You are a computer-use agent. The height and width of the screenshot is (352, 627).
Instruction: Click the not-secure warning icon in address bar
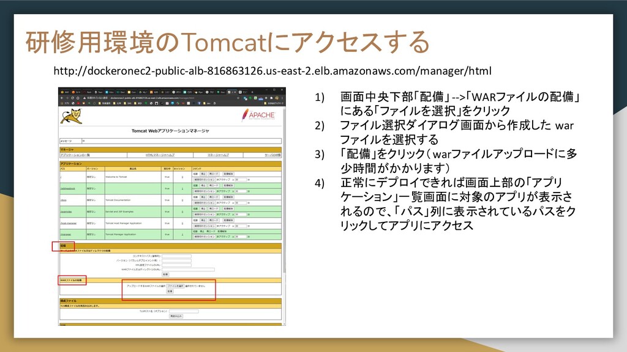pos(84,98)
